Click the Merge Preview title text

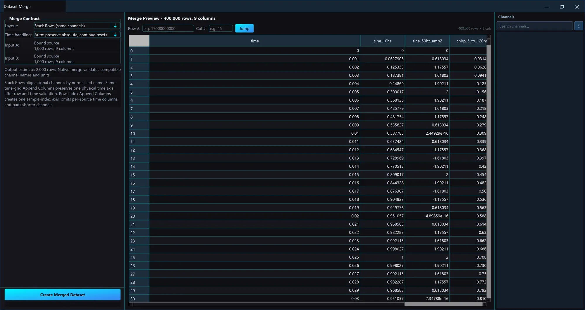(x=172, y=18)
